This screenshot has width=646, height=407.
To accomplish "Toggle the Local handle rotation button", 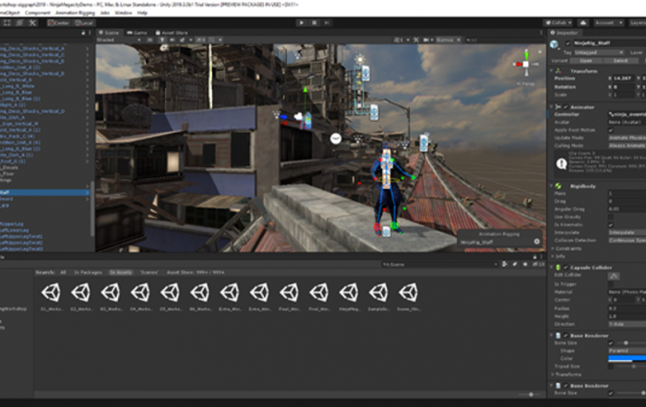I will [x=82, y=22].
